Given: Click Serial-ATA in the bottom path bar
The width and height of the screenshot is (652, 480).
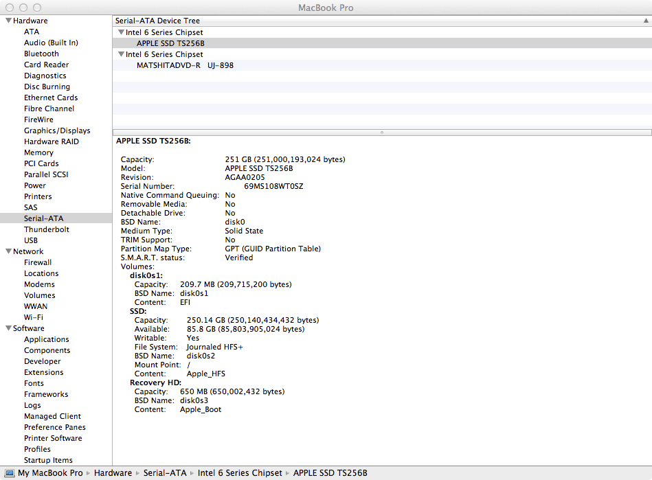Looking at the screenshot, I should [165, 473].
